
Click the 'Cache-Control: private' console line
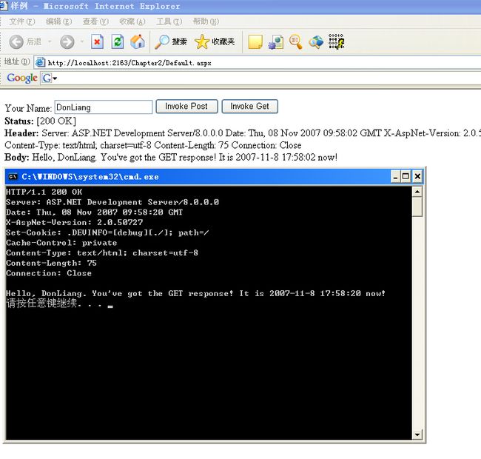pyautogui.click(x=61, y=243)
